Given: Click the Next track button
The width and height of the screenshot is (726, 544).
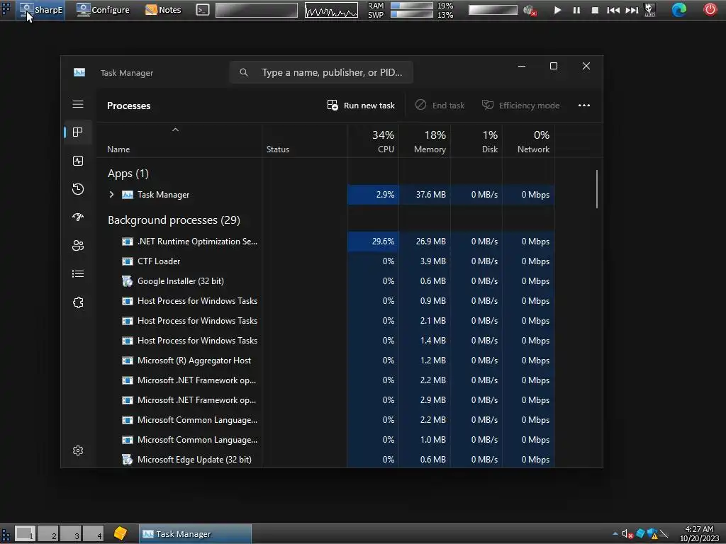Looking at the screenshot, I should 632,10.
